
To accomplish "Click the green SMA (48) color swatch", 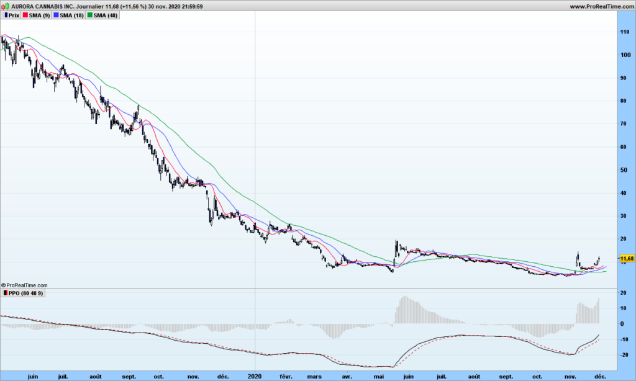I will tap(89, 16).
